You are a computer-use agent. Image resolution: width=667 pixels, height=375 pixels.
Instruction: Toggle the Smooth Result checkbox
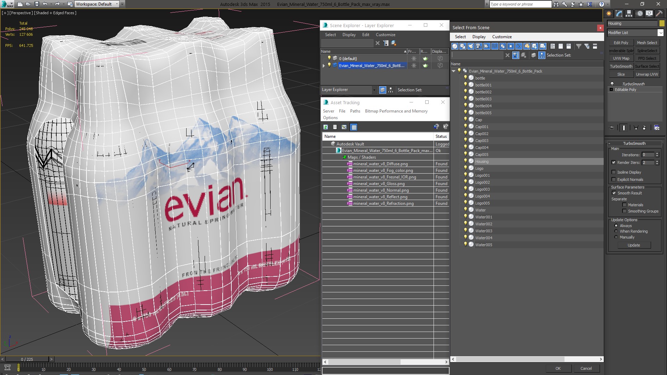click(x=614, y=193)
